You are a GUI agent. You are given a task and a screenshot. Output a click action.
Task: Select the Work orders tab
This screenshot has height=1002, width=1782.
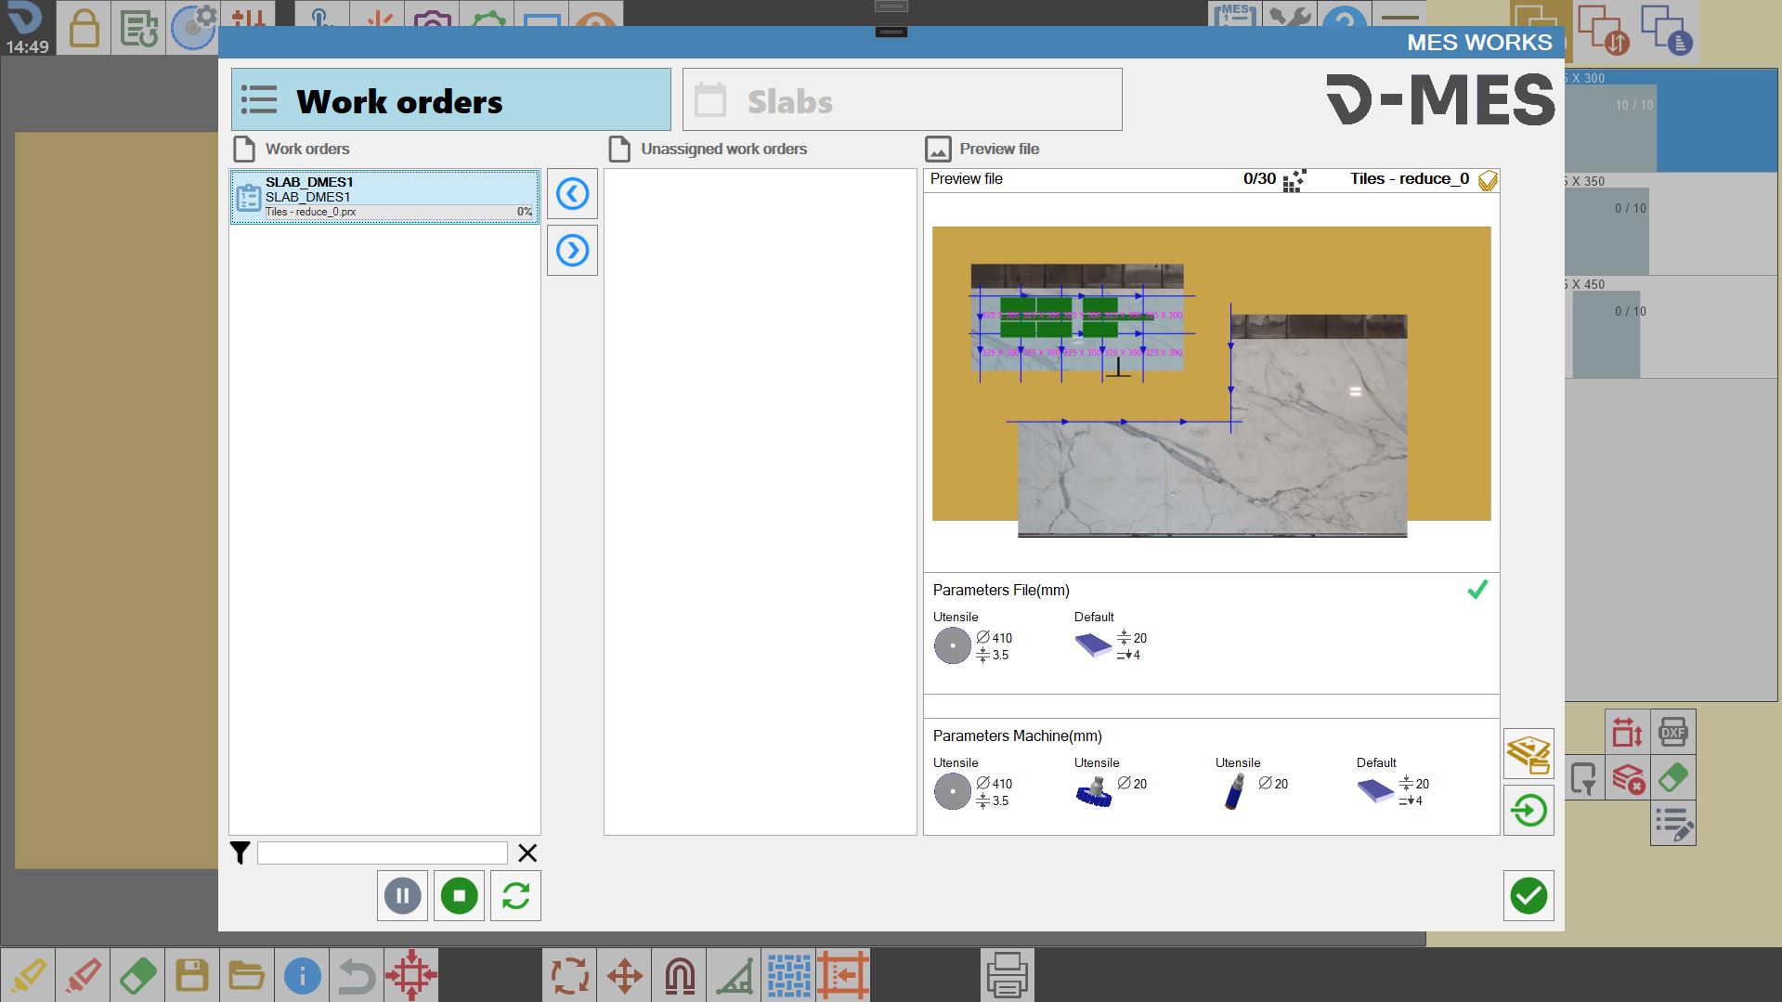pyautogui.click(x=450, y=99)
